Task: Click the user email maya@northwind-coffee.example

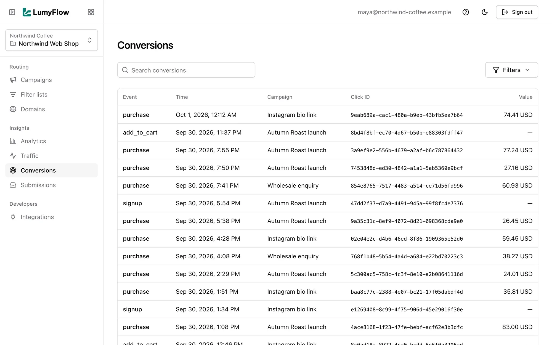Action: (404, 12)
